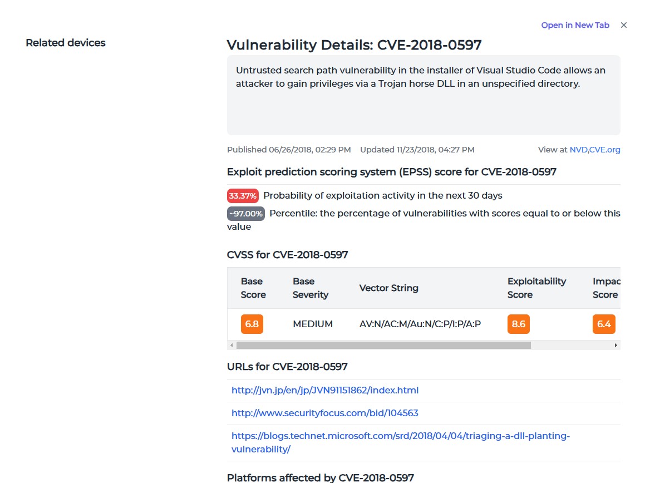This screenshot has width=650, height=483.
Task: Click the CVSS table right scroll arrow
Action: (x=616, y=346)
